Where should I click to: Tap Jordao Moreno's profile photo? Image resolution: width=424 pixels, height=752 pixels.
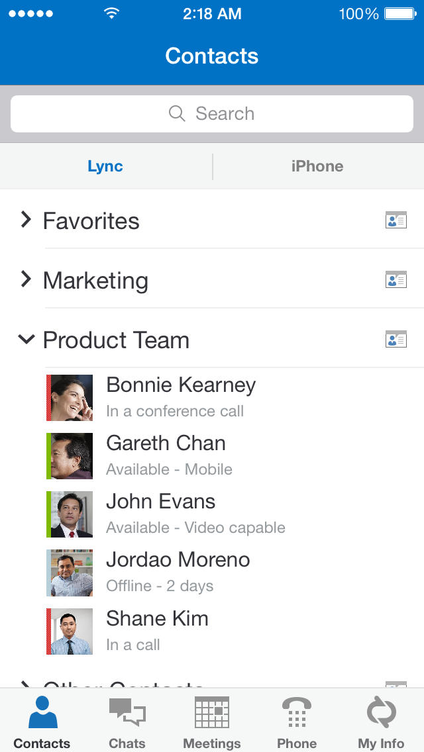(72, 572)
